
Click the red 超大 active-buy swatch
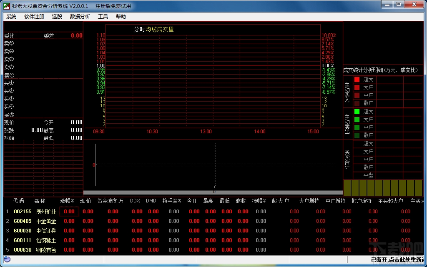[357, 80]
